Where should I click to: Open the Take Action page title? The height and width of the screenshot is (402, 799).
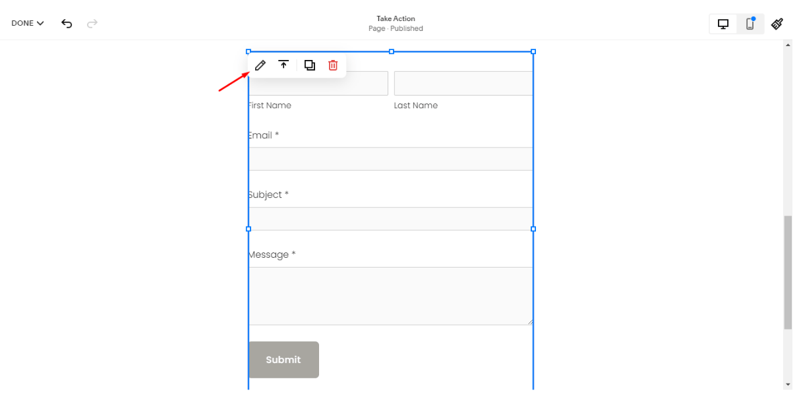point(396,18)
